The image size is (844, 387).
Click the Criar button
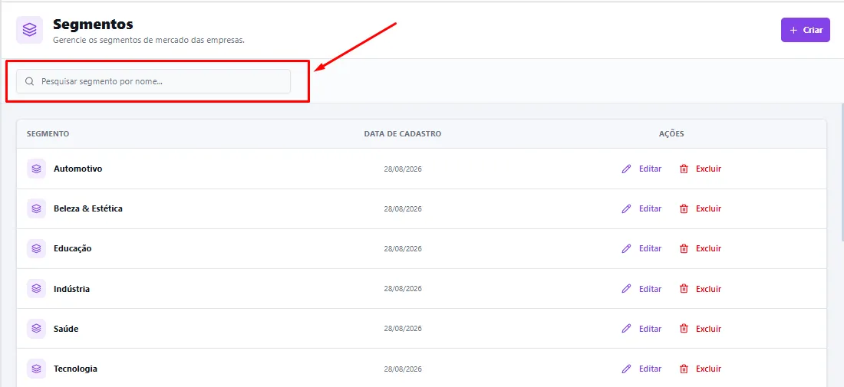pyautogui.click(x=805, y=30)
